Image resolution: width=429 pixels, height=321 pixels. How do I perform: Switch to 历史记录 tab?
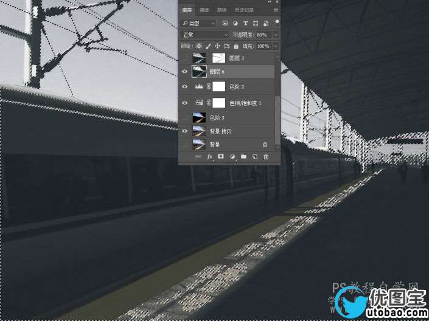[x=244, y=10]
